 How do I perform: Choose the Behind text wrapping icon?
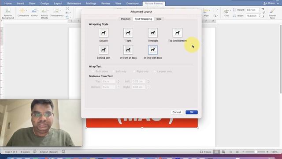tap(104, 50)
